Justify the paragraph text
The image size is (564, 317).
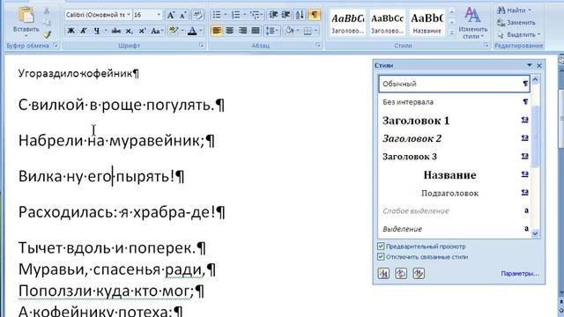tap(256, 31)
